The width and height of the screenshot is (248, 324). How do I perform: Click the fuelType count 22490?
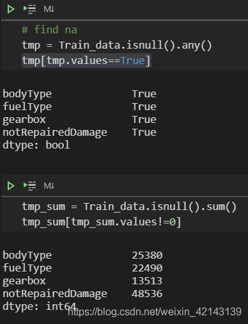point(147,268)
